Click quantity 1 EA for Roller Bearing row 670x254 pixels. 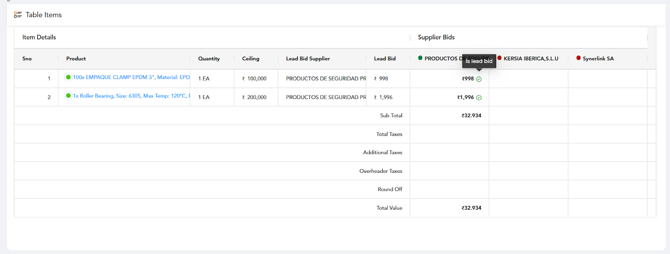204,97
